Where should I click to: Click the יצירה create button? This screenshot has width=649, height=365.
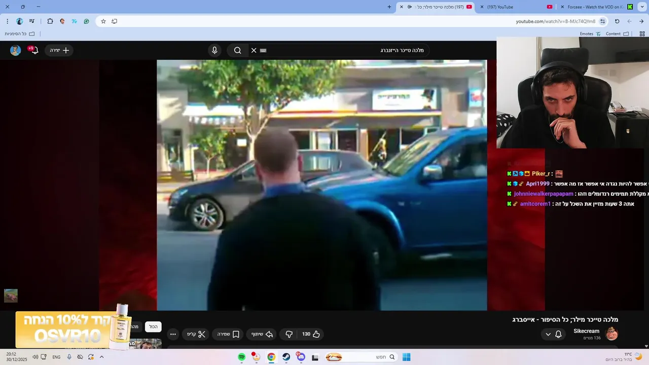click(x=59, y=50)
